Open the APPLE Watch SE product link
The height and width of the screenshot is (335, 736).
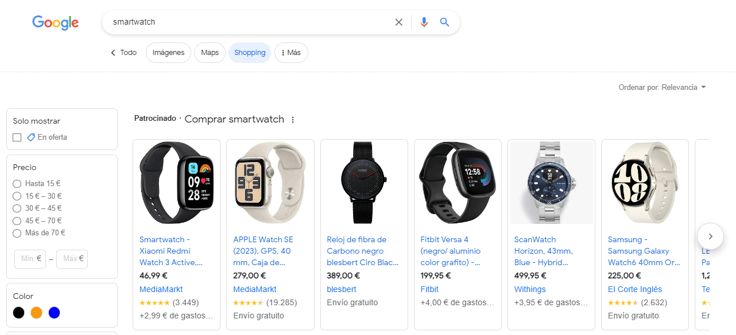pyautogui.click(x=263, y=251)
